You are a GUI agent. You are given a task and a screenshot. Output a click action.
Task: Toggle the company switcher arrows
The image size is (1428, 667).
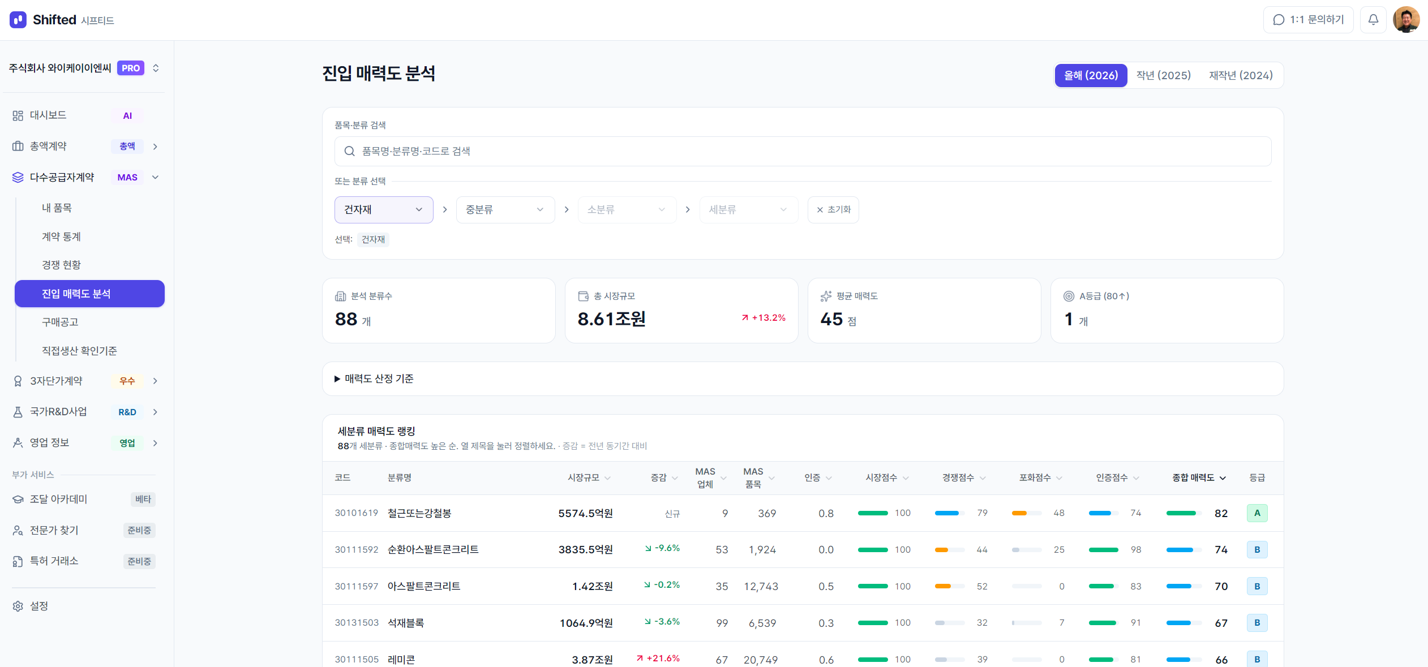click(156, 68)
